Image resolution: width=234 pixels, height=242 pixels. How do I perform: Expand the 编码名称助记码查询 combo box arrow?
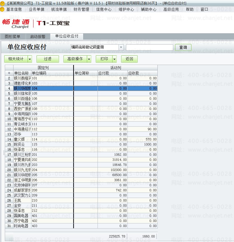point(121,47)
